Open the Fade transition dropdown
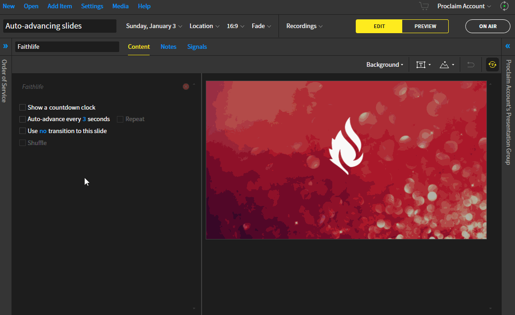This screenshot has height=315, width=515. (x=261, y=26)
